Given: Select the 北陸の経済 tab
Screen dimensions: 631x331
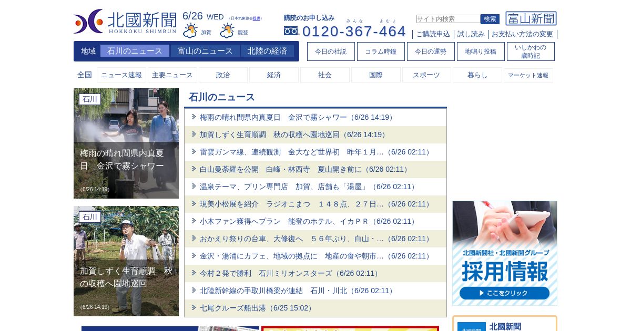Looking at the screenshot, I should click(x=267, y=51).
